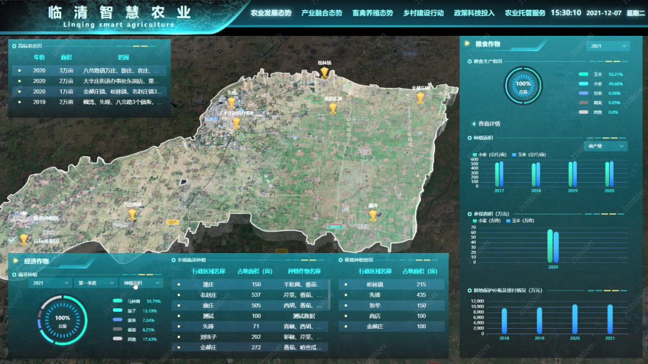Viewport: 648px width, 364px height.
Task: Open the 亩产量 metric dropdown
Action: (x=605, y=146)
